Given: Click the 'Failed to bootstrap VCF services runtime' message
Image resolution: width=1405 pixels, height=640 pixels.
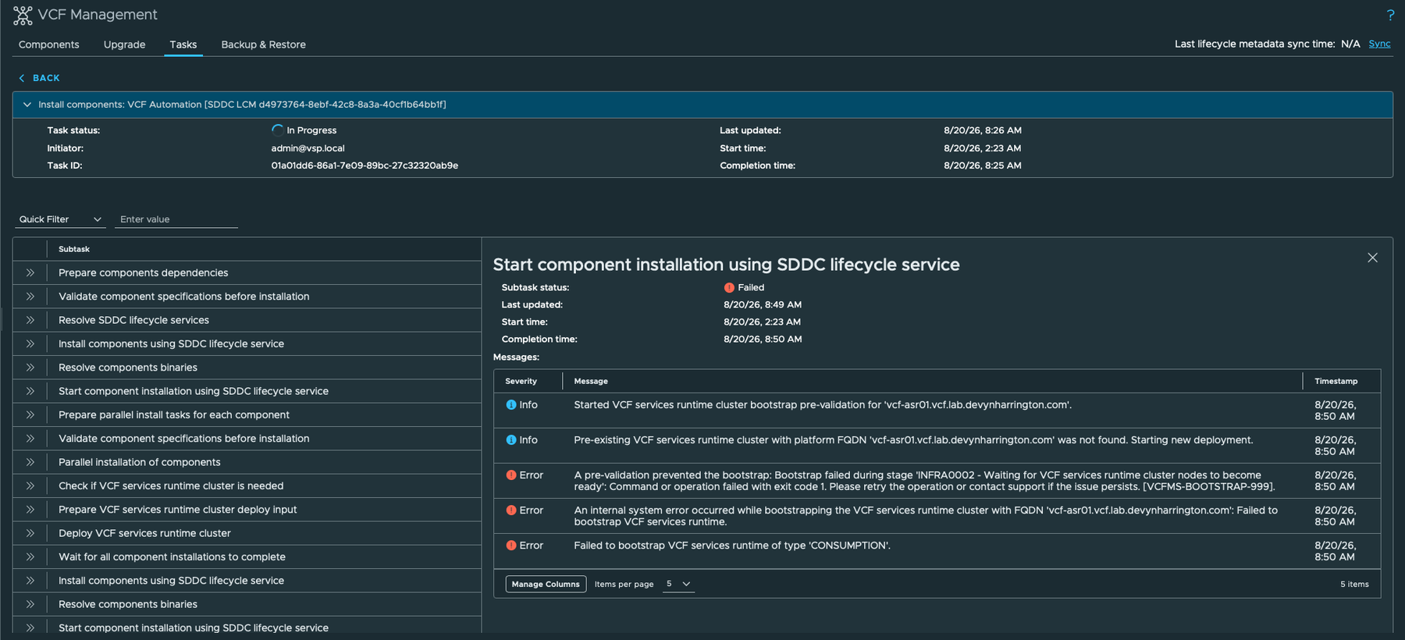Looking at the screenshot, I should (x=732, y=545).
